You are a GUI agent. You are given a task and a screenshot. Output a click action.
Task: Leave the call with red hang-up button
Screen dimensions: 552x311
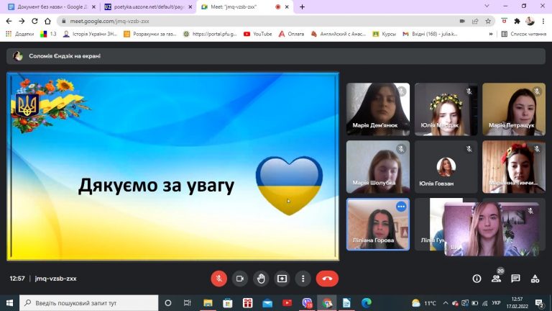coord(327,279)
